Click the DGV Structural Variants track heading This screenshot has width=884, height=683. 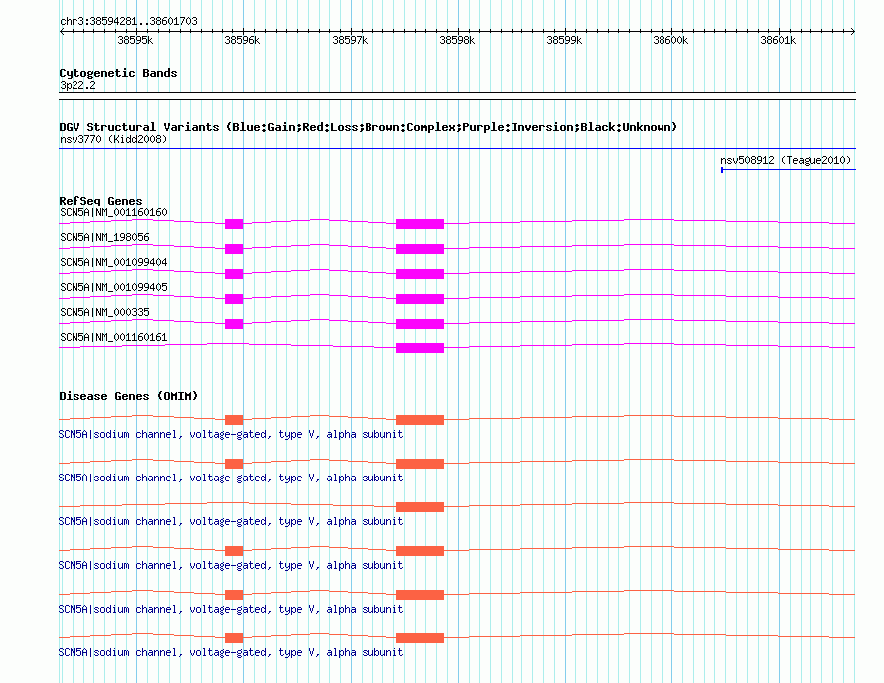[368, 127]
